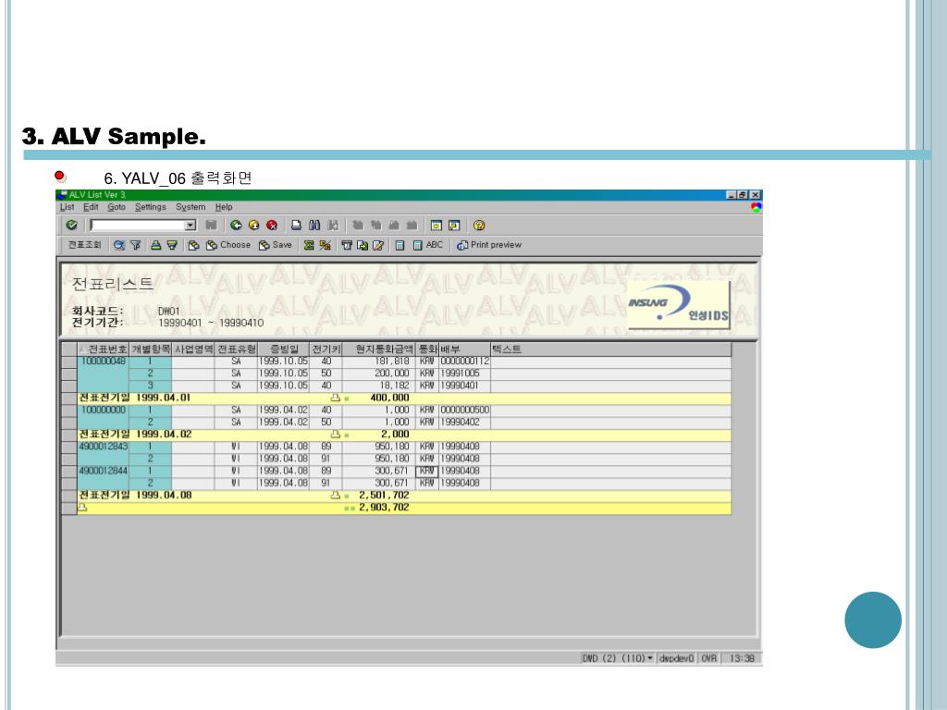The height and width of the screenshot is (710, 947).
Task: Click the yellow Help question mark icon
Action: [479, 226]
